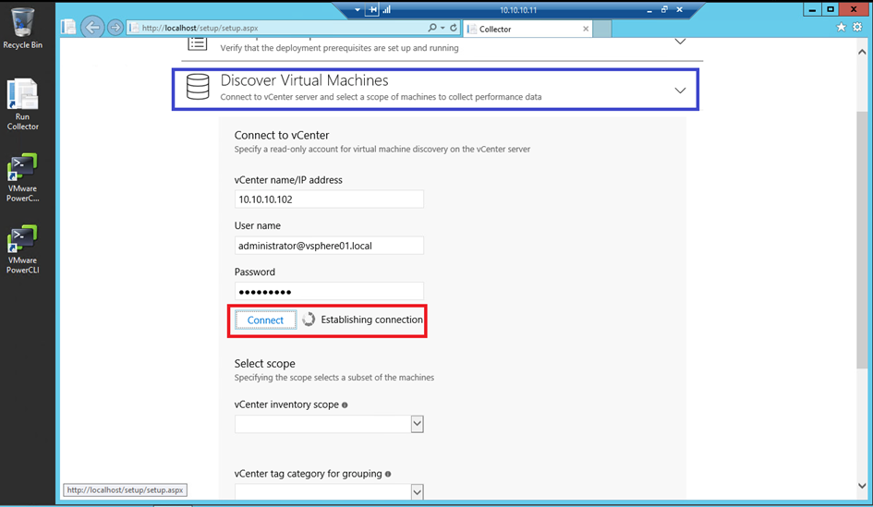Click info icon beside vCenter tag category
The width and height of the screenshot is (873, 507).
(x=388, y=474)
